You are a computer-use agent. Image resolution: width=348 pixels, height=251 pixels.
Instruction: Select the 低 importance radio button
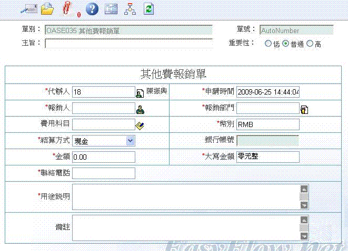[x=268, y=44]
